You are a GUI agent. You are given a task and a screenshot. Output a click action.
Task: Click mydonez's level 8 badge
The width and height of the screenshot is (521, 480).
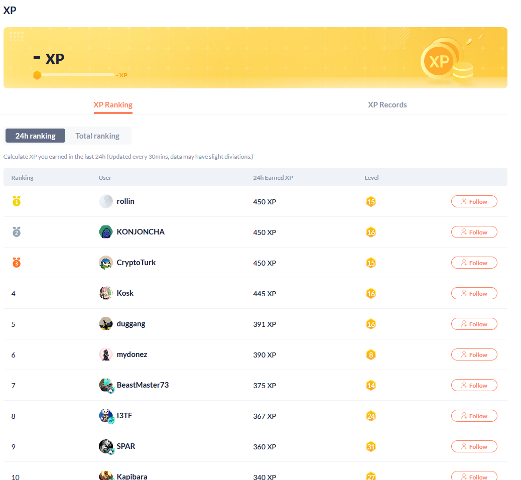(371, 354)
